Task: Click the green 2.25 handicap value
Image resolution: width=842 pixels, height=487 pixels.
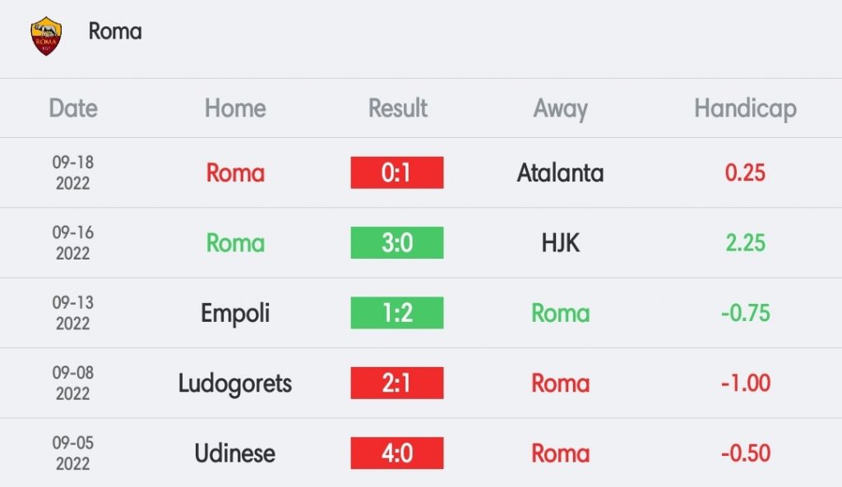Action: pyautogui.click(x=745, y=243)
